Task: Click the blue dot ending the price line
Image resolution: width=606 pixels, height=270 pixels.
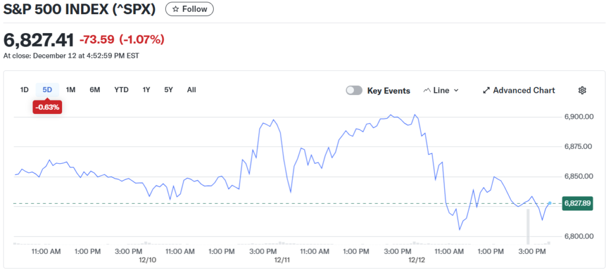Action: 549,203
